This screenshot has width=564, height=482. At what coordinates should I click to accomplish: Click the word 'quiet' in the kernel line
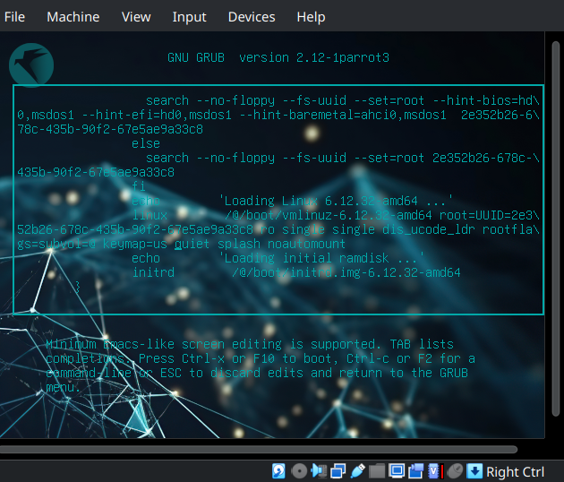point(192,244)
